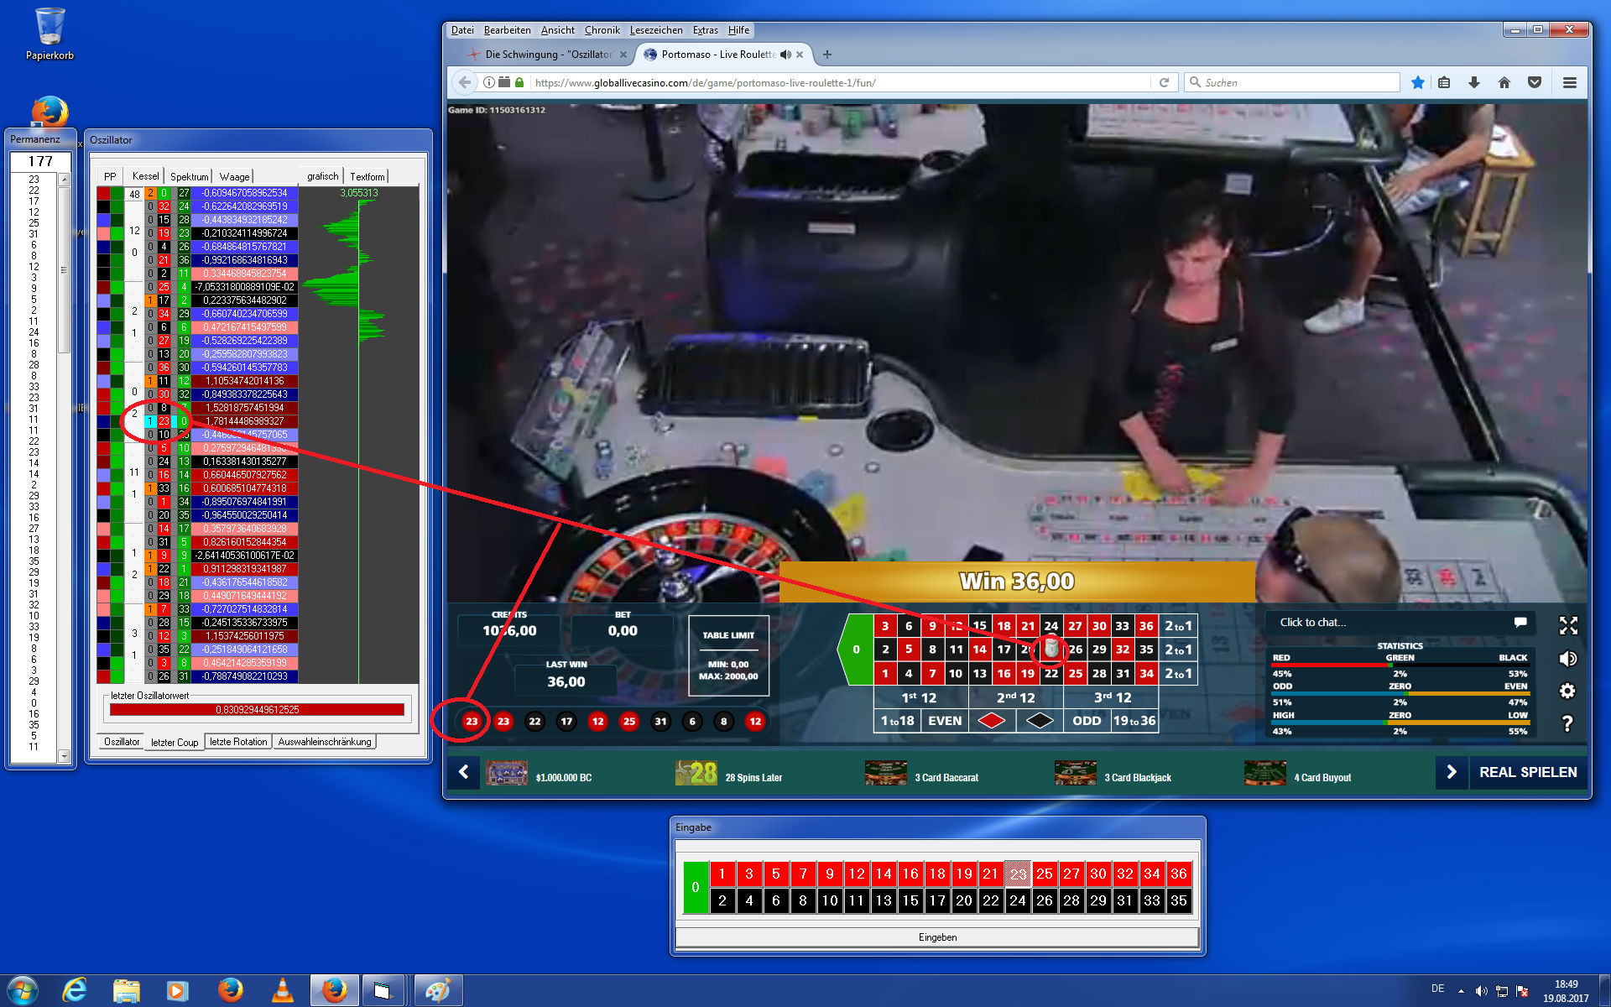Select the green 0 in Eingabe window
The height and width of the screenshot is (1007, 1611).
696,887
